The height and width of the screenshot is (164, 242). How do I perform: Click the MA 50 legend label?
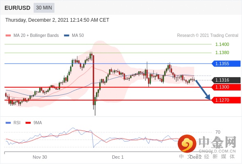point(78,36)
